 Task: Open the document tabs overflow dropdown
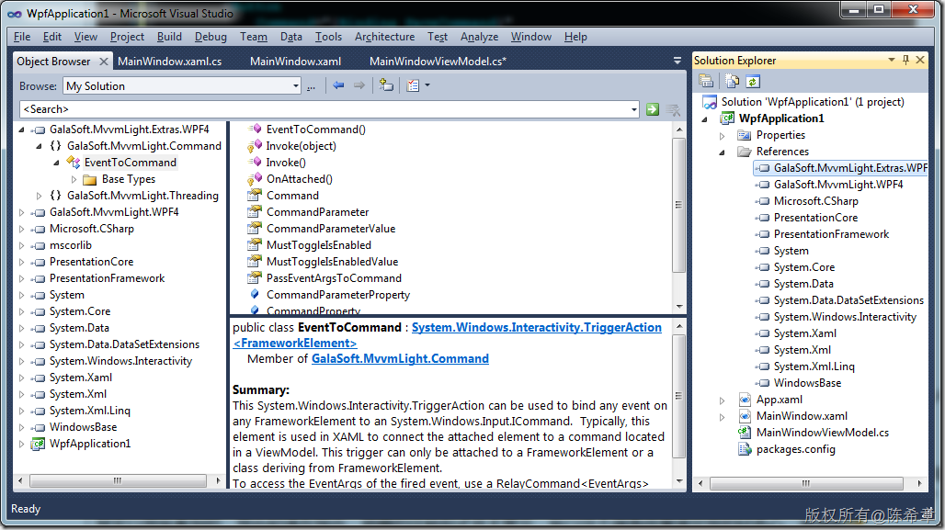click(677, 61)
